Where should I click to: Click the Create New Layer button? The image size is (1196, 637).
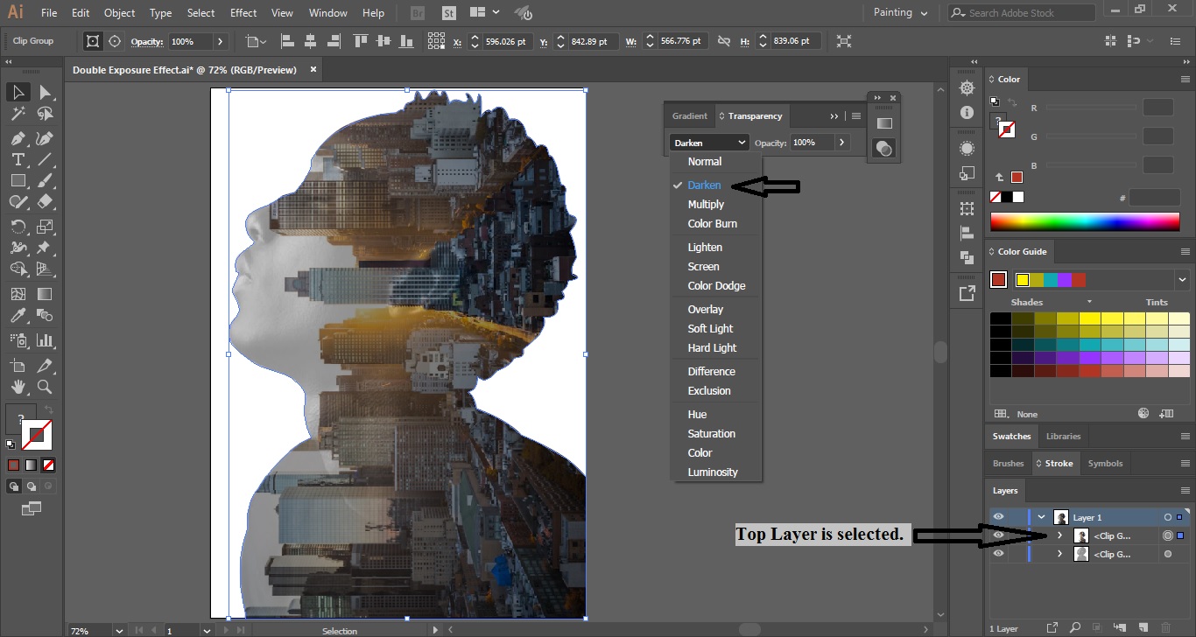[x=1143, y=627]
